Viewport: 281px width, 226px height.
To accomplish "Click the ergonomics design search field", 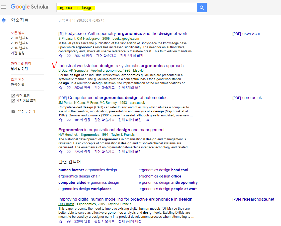I will coord(127,8).
